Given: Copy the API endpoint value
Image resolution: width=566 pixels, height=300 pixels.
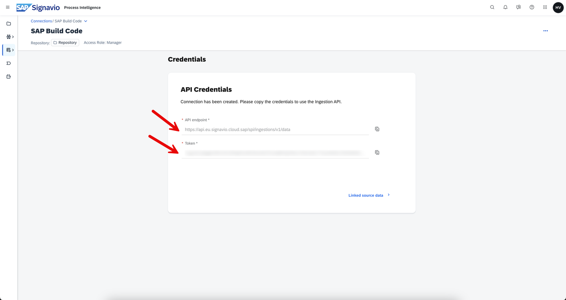Looking at the screenshot, I should pos(377,129).
